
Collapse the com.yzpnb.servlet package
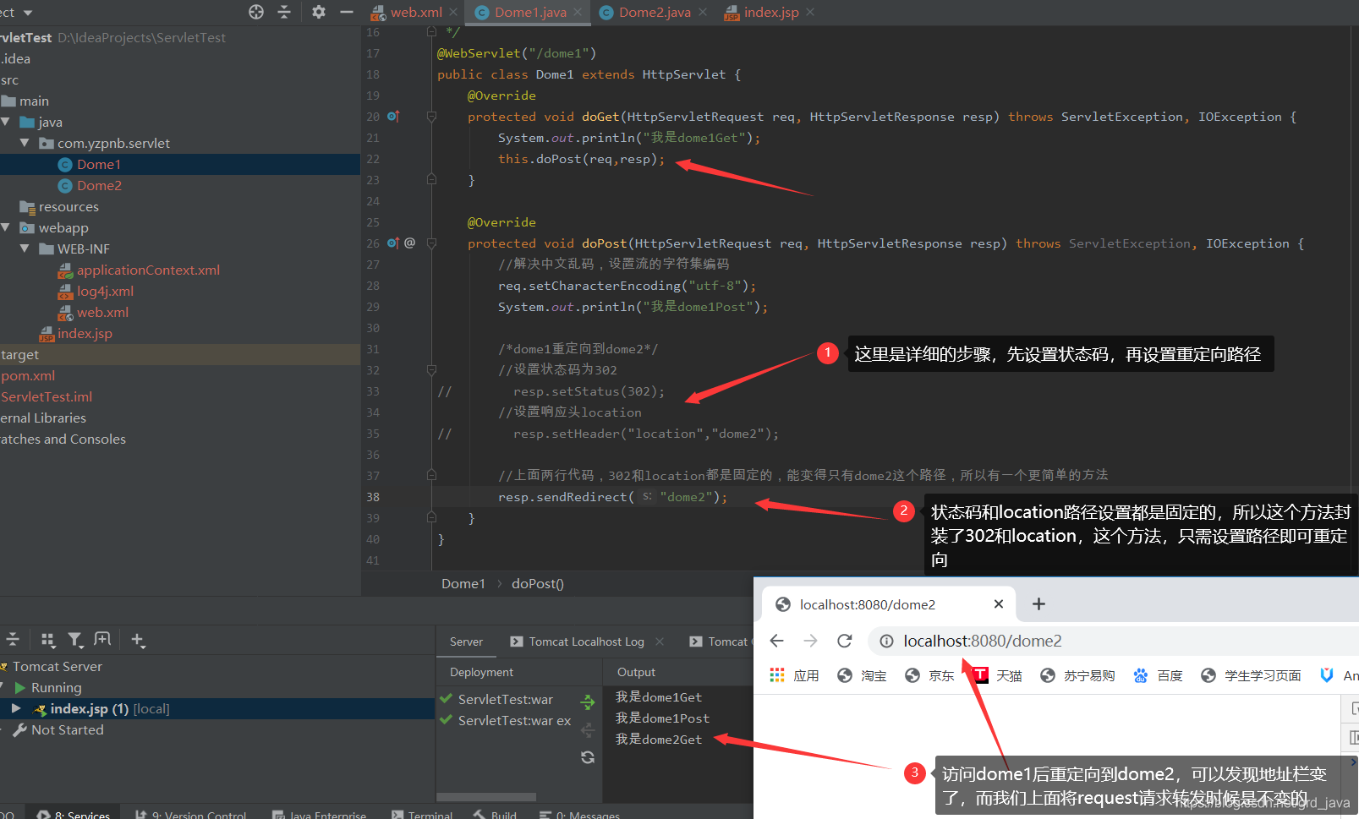pos(25,143)
